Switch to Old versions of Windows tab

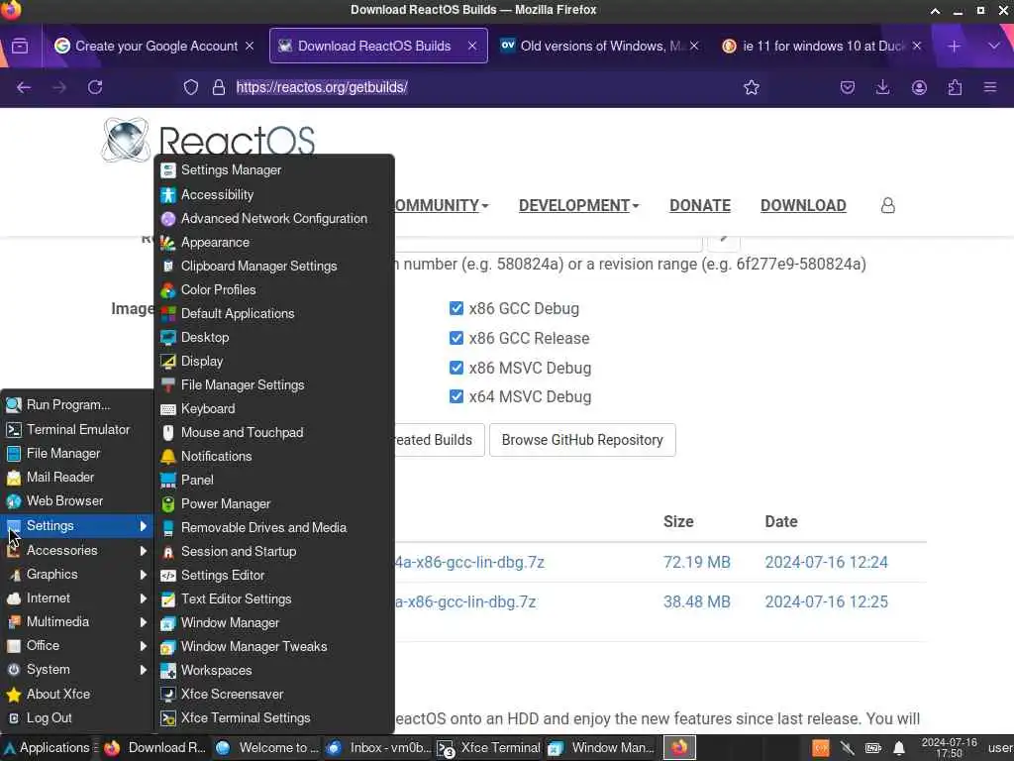(599, 46)
